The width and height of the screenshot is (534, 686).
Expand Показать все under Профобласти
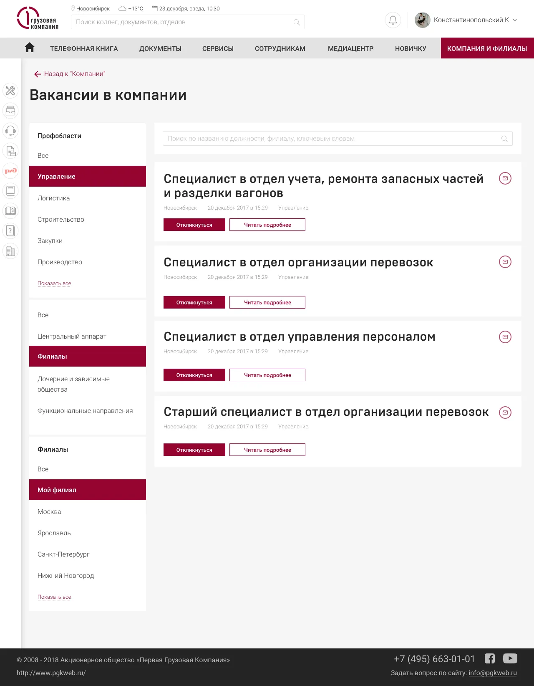[54, 283]
